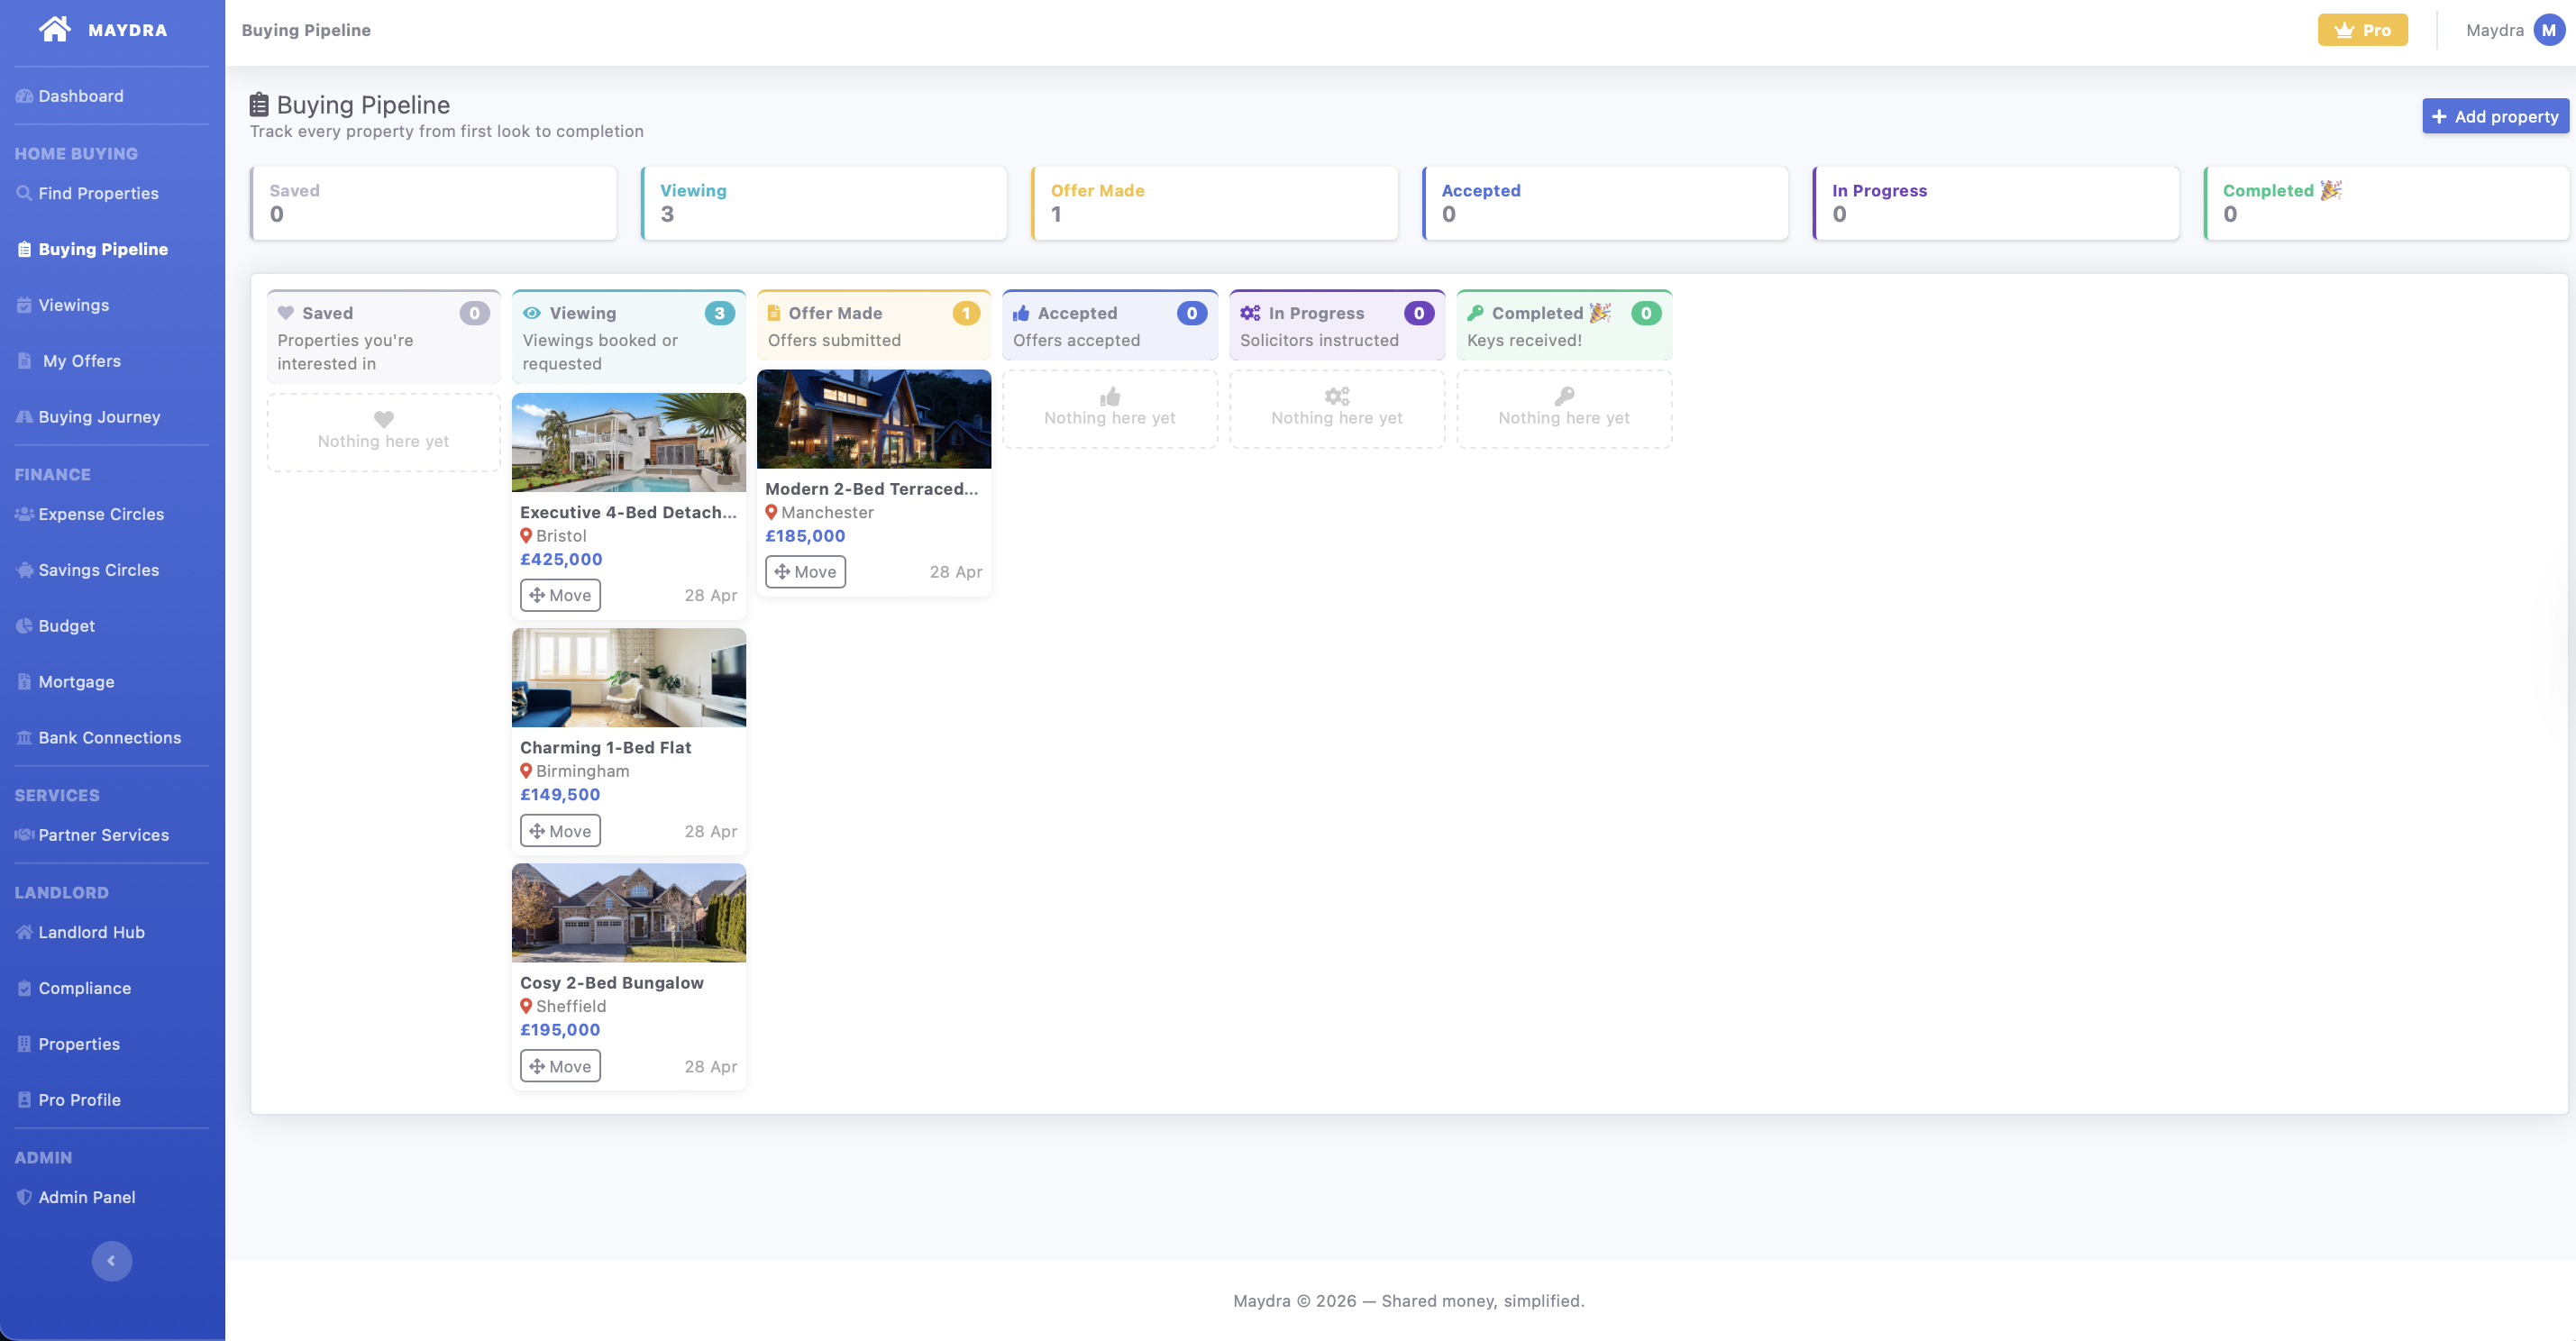Click the Properties building icon in sidebar
This screenshot has width=2576, height=1341.
(x=24, y=1044)
